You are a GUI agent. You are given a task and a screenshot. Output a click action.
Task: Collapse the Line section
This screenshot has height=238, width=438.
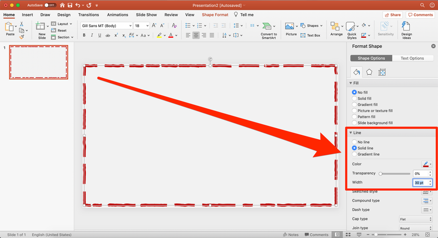tap(350, 133)
